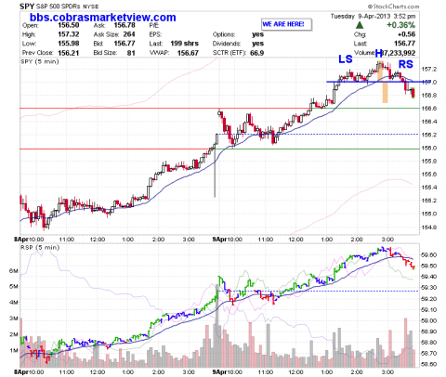This screenshot has width=446, height=377.
Task: Click the 1M volume axis label
Action: tap(13, 351)
